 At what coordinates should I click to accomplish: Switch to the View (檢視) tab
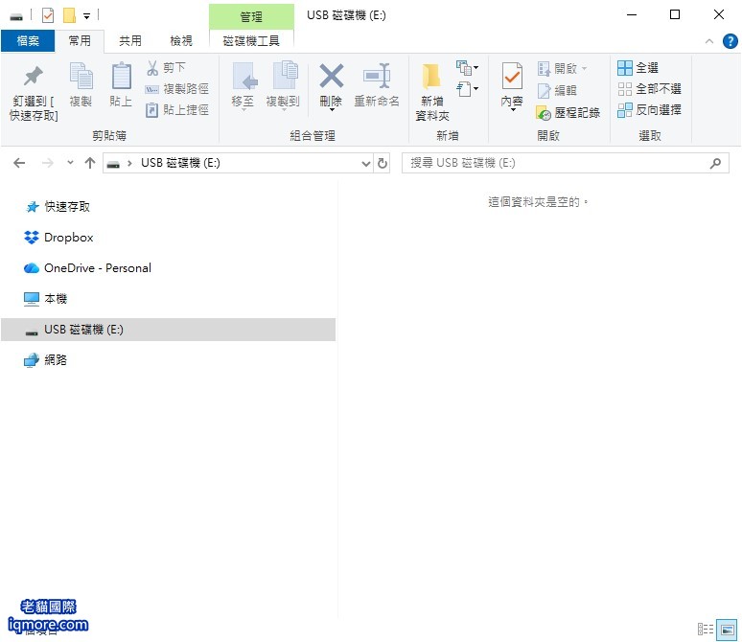click(x=181, y=40)
